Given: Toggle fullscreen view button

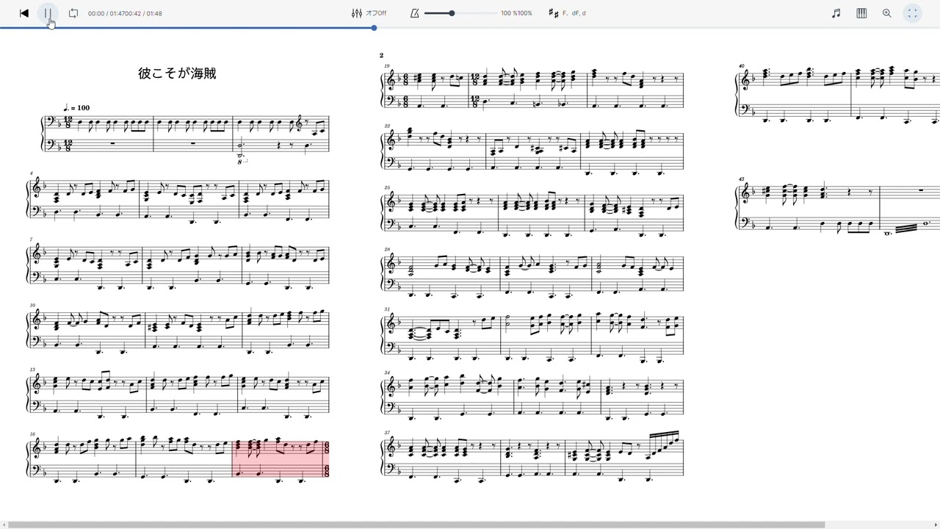Looking at the screenshot, I should point(912,13).
